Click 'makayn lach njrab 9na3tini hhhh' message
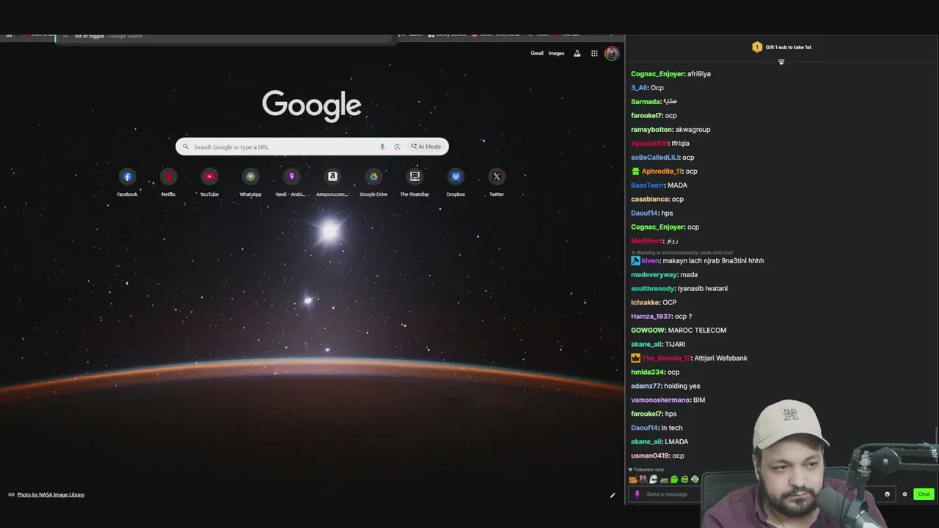The height and width of the screenshot is (528, 939). click(x=715, y=261)
